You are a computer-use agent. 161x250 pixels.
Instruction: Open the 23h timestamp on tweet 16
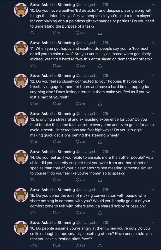point(106,223)
